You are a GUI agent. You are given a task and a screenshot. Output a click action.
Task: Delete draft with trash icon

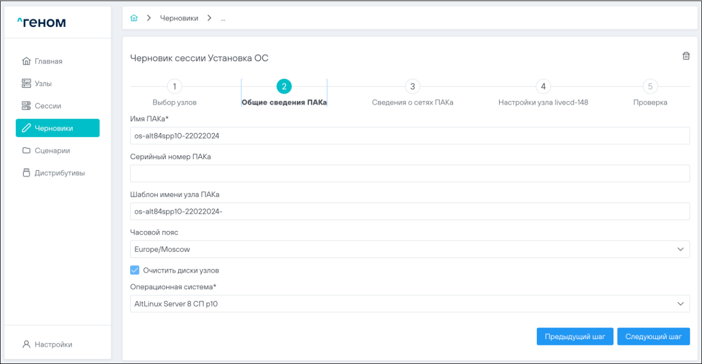pyautogui.click(x=686, y=56)
